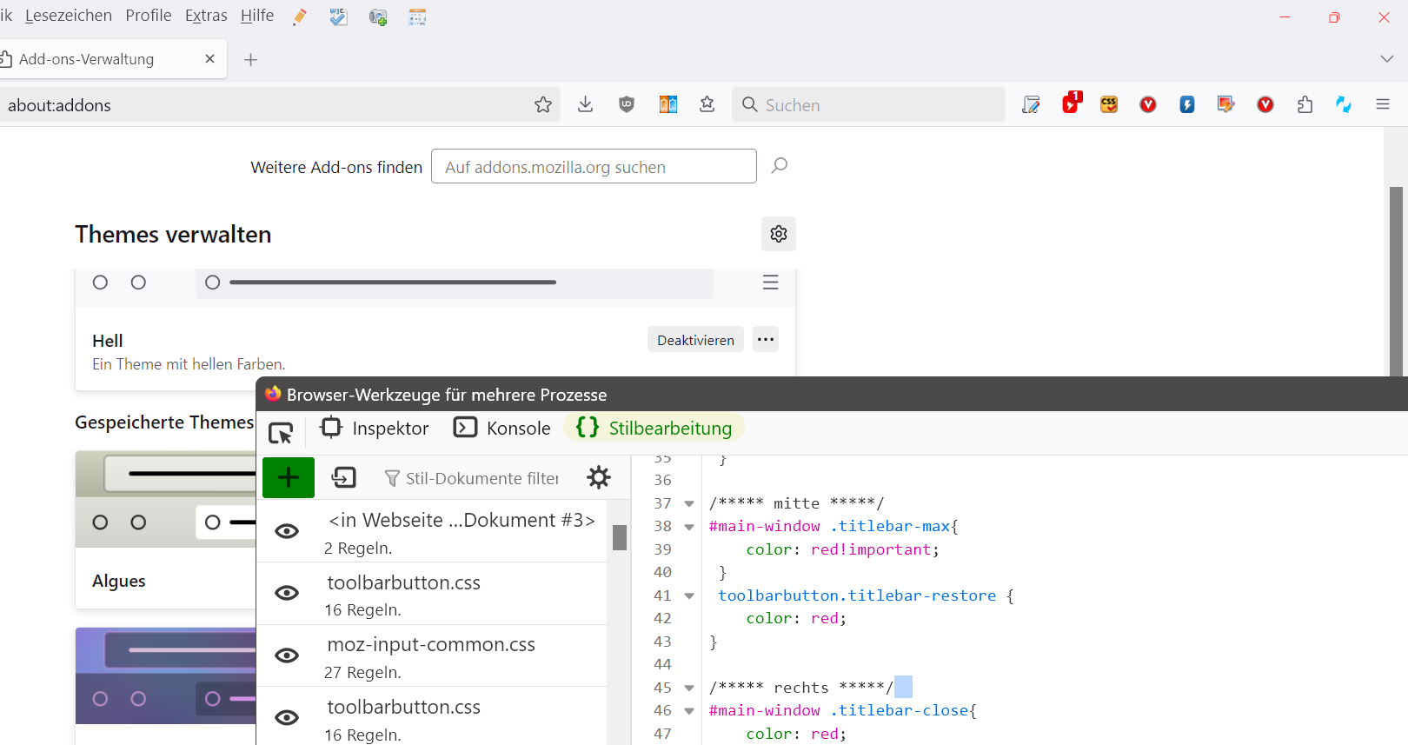Click the addons.mozilla.org search field
1408x745 pixels.
(594, 167)
